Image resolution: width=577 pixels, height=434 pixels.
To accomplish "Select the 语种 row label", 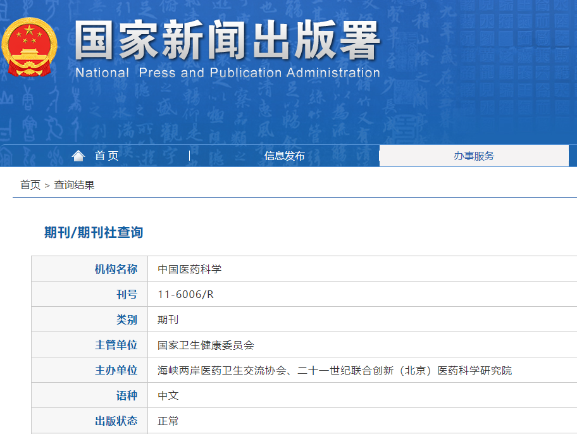I will (x=127, y=395).
